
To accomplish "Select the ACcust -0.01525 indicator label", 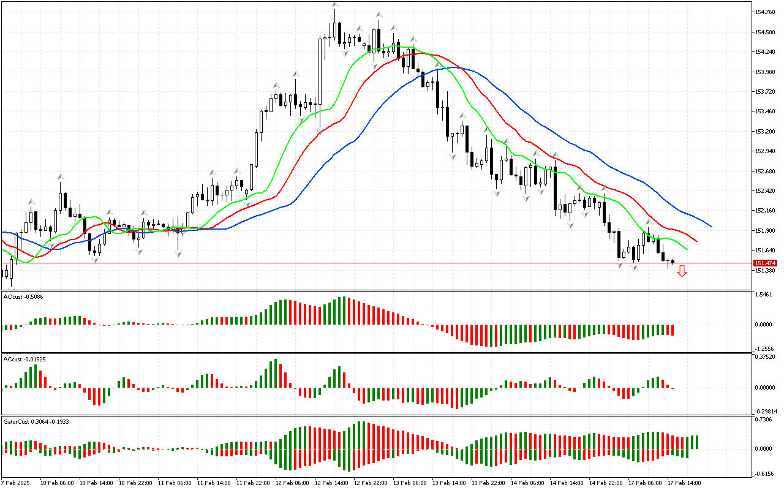I will (25, 359).
